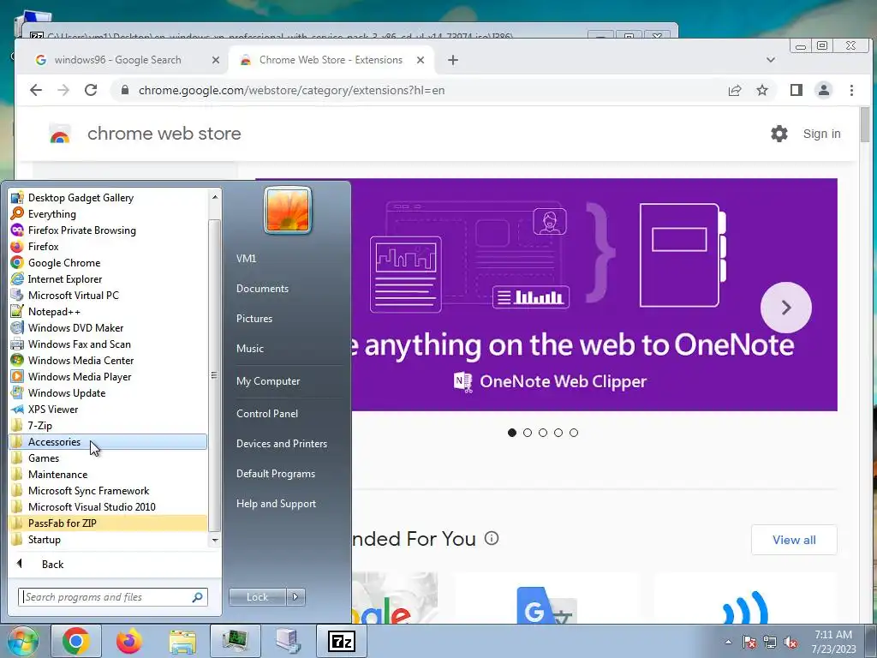Open Chrome profile avatar
The width and height of the screenshot is (877, 658).
824,90
